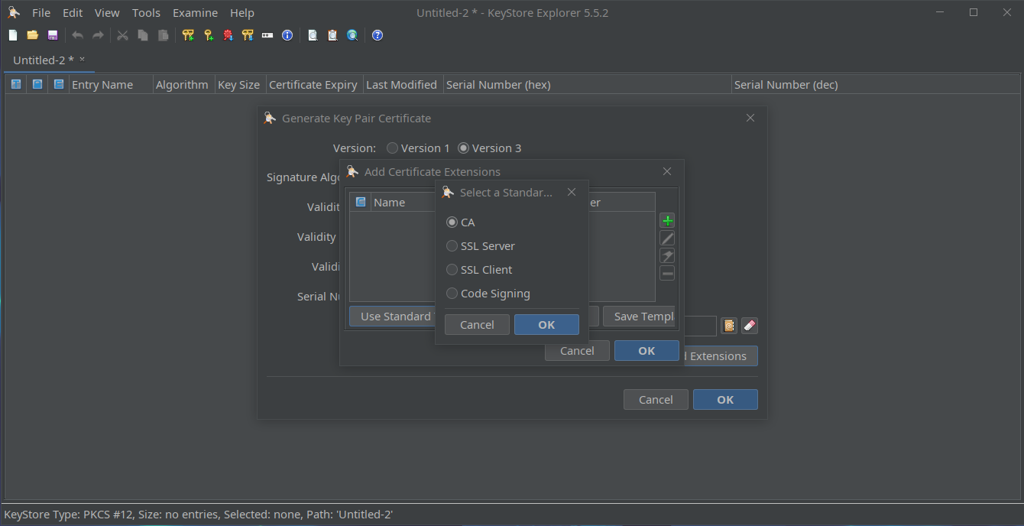Open the Examine menu
Screen dimensions: 1024x526
click(195, 13)
